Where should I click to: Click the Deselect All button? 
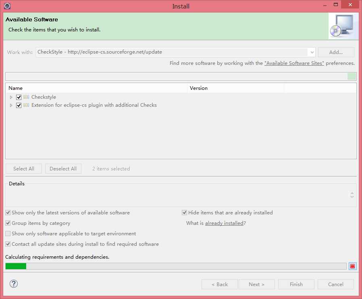pos(63,169)
